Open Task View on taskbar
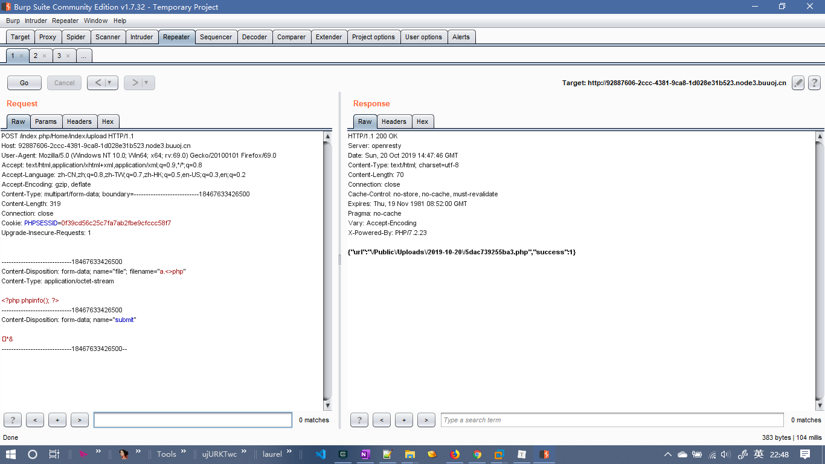 coord(54,454)
